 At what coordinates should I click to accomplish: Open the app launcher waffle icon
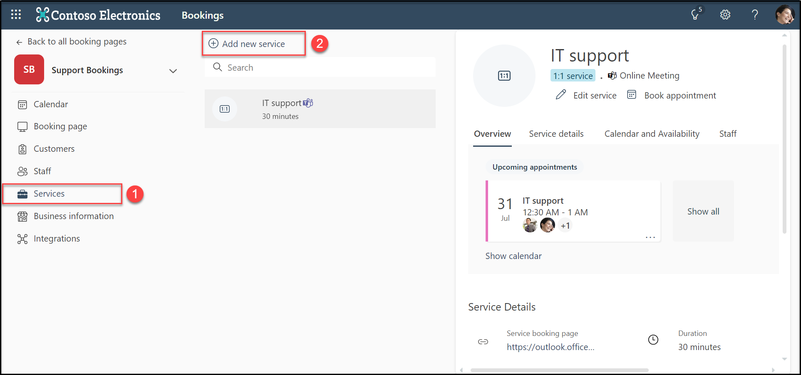16,15
